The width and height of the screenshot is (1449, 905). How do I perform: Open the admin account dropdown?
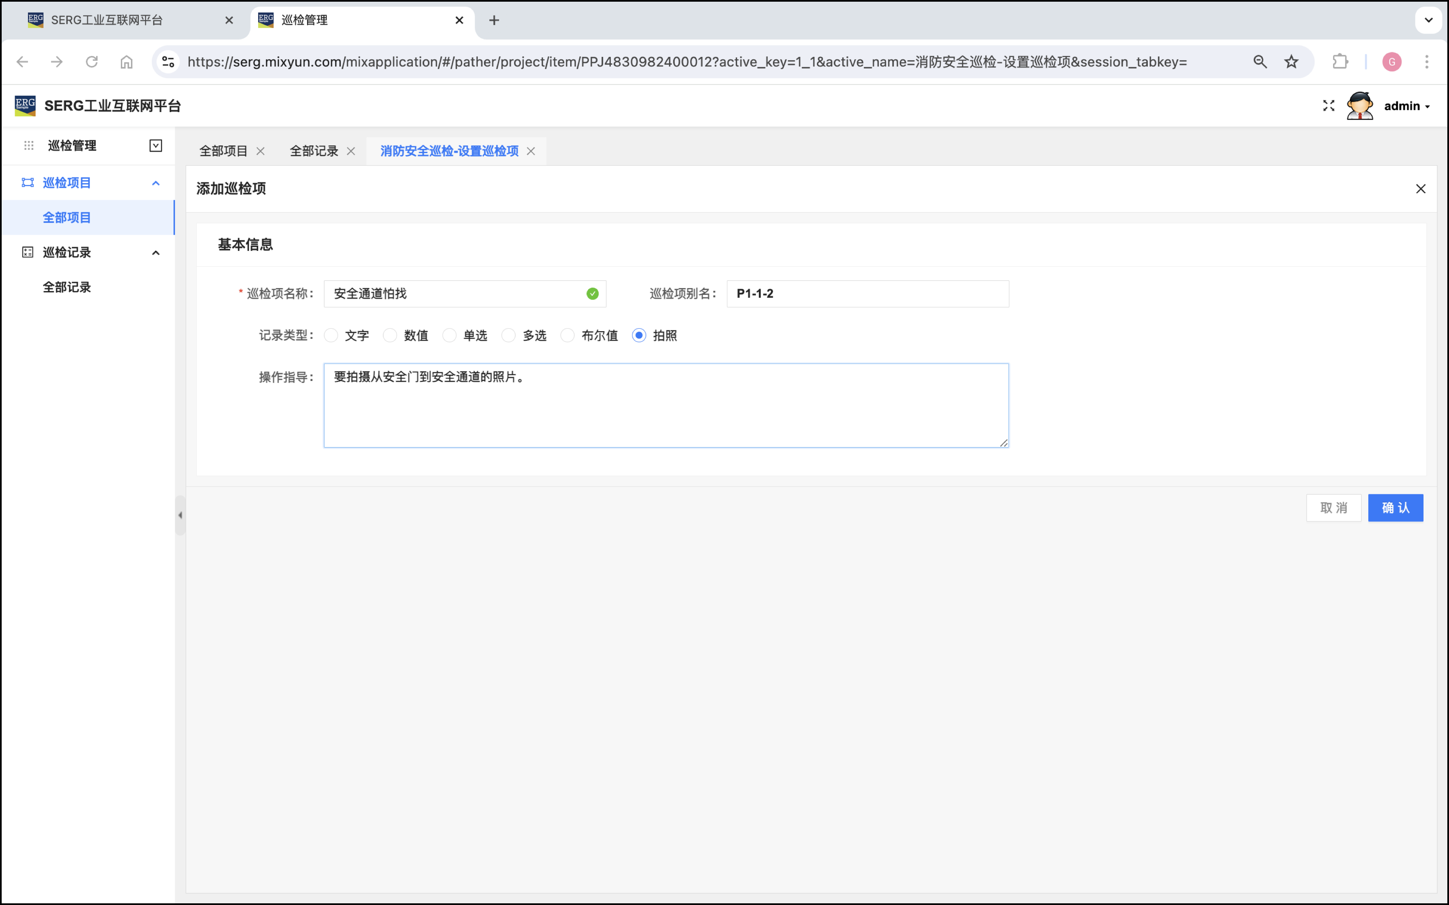tap(1406, 106)
